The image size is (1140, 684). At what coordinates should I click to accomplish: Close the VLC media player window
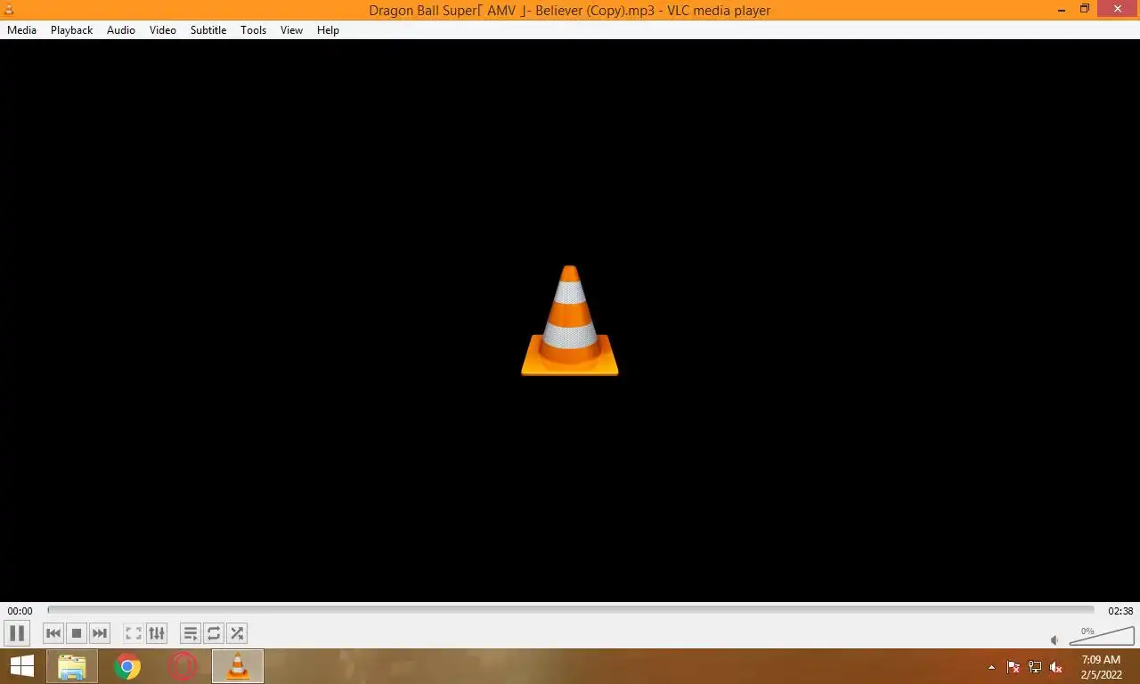(x=1118, y=9)
